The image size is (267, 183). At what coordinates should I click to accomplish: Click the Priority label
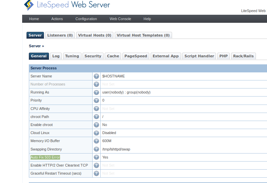(36, 100)
